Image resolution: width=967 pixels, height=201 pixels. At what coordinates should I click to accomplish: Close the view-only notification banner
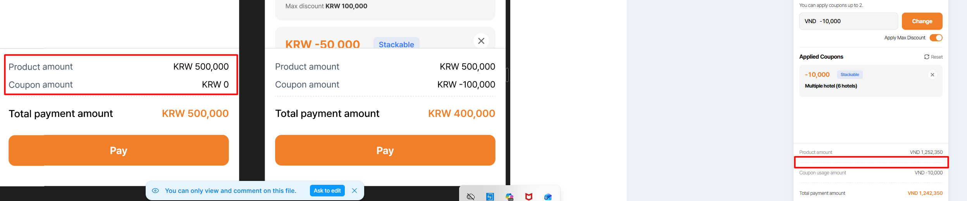coord(354,191)
